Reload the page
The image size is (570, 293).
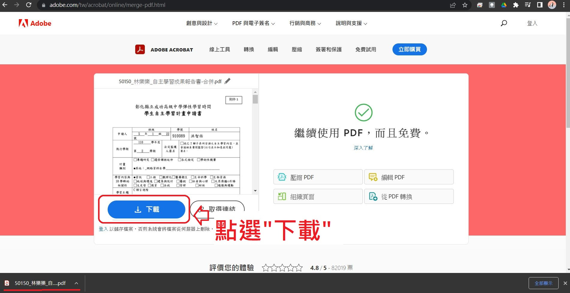click(29, 5)
